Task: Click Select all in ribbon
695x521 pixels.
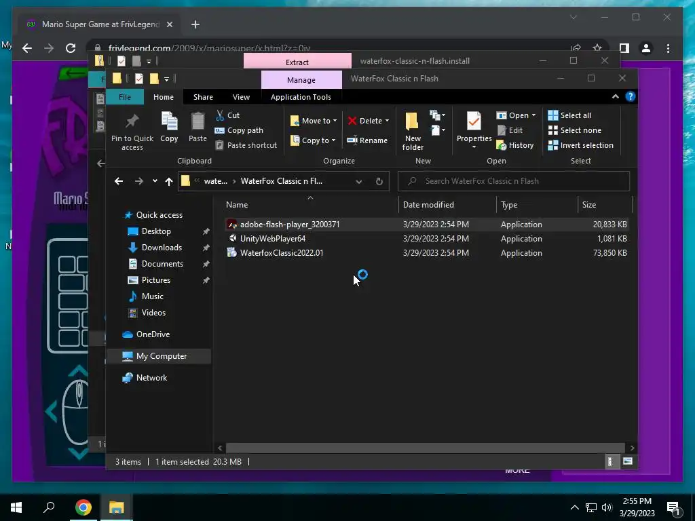Action: (x=569, y=115)
